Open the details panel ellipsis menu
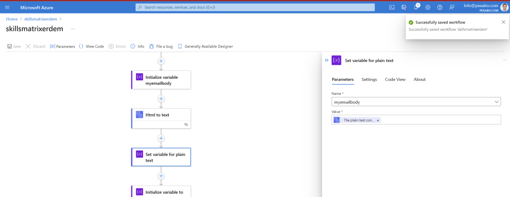 click(505, 60)
